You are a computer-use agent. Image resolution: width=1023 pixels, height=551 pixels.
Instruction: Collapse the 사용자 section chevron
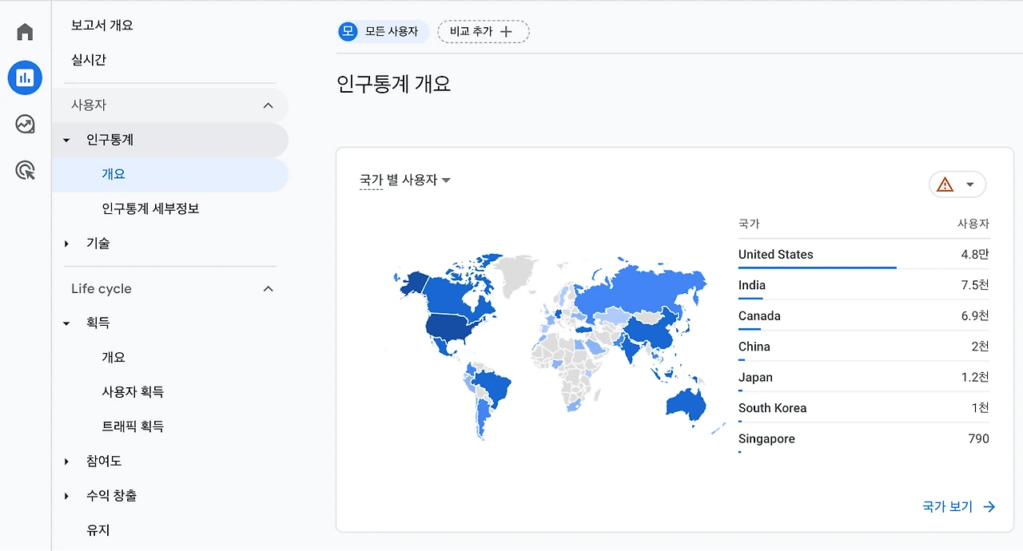[x=269, y=105]
